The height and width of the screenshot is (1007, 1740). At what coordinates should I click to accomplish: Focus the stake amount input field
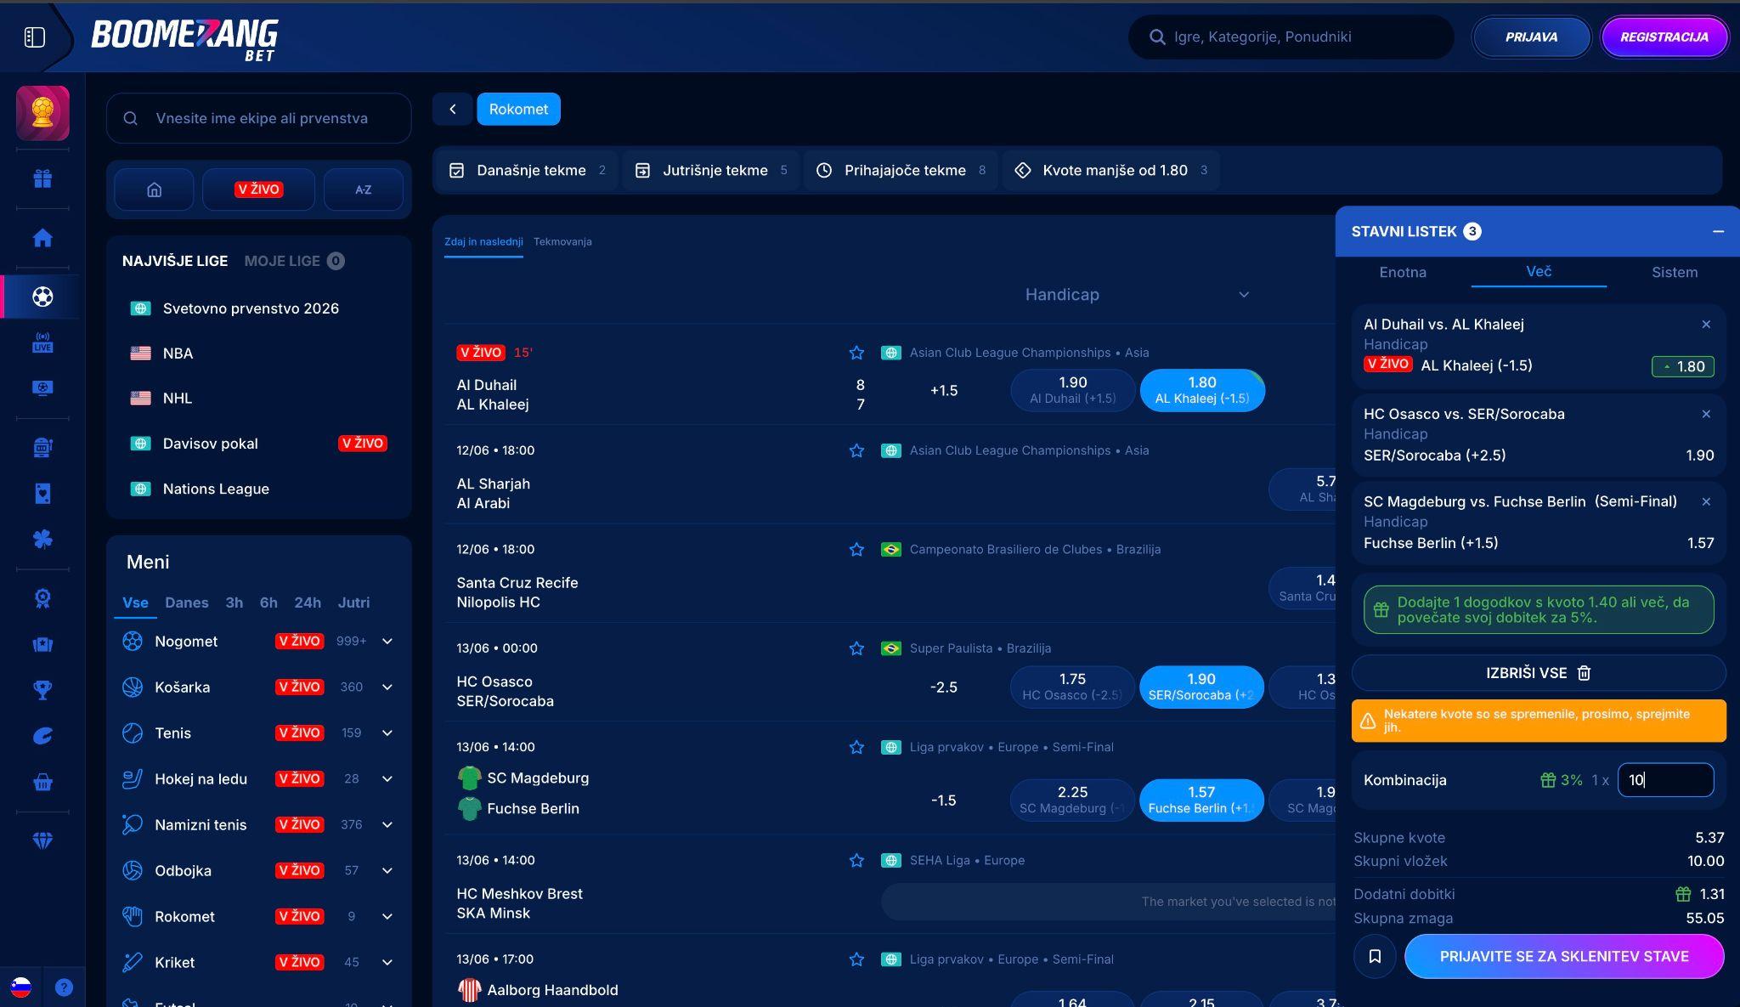tap(1665, 780)
